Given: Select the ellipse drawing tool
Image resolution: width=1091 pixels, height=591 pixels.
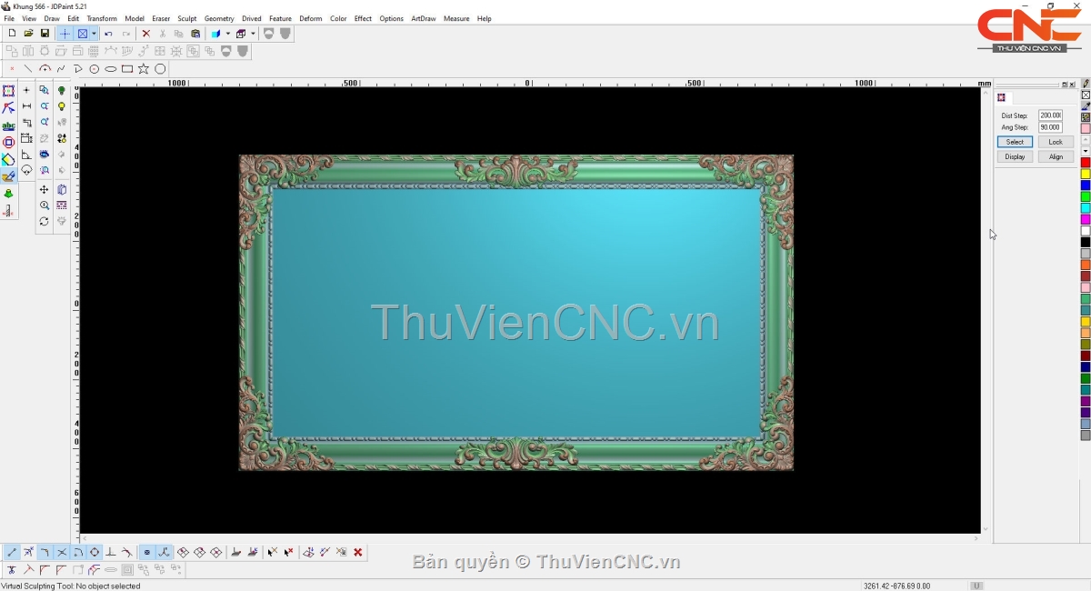Looking at the screenshot, I should pos(111,69).
